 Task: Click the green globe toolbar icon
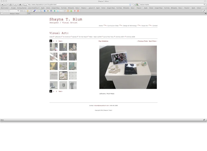pos(55,11)
